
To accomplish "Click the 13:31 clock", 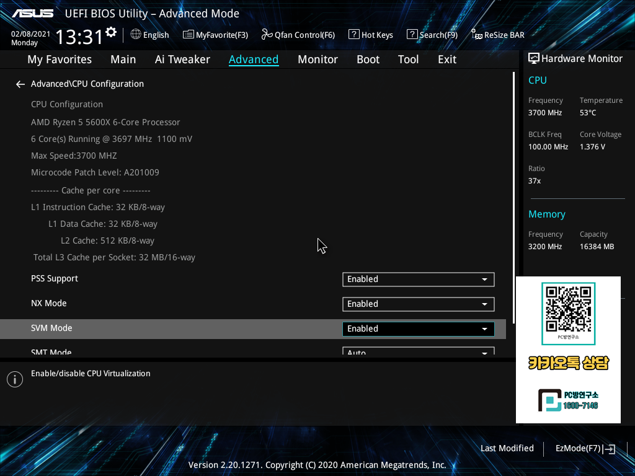I will tap(79, 37).
